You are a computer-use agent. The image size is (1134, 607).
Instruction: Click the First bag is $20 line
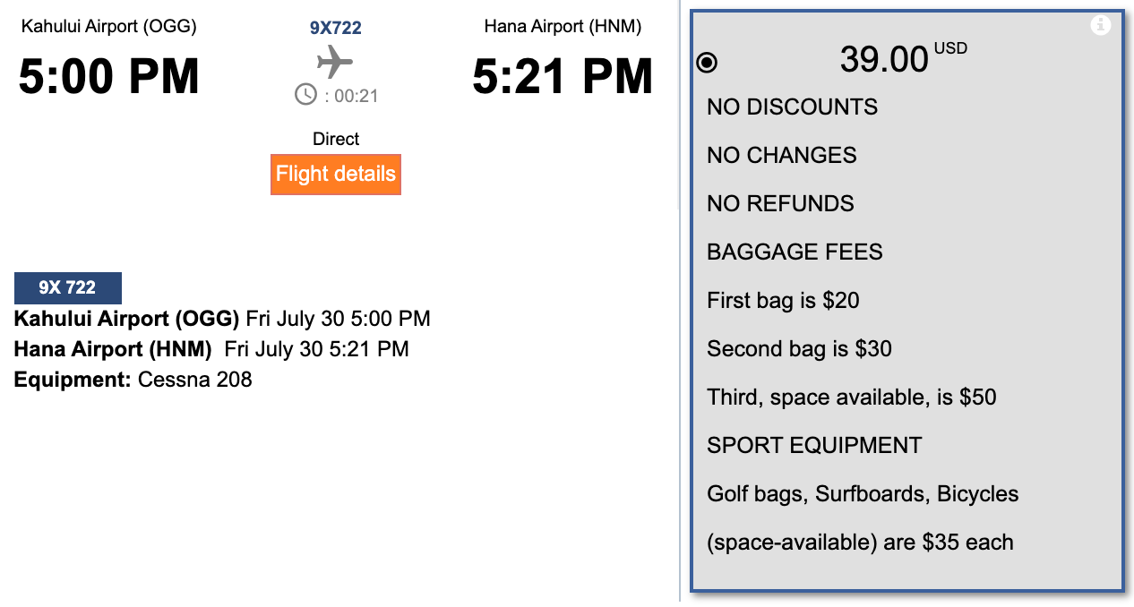[x=783, y=300]
